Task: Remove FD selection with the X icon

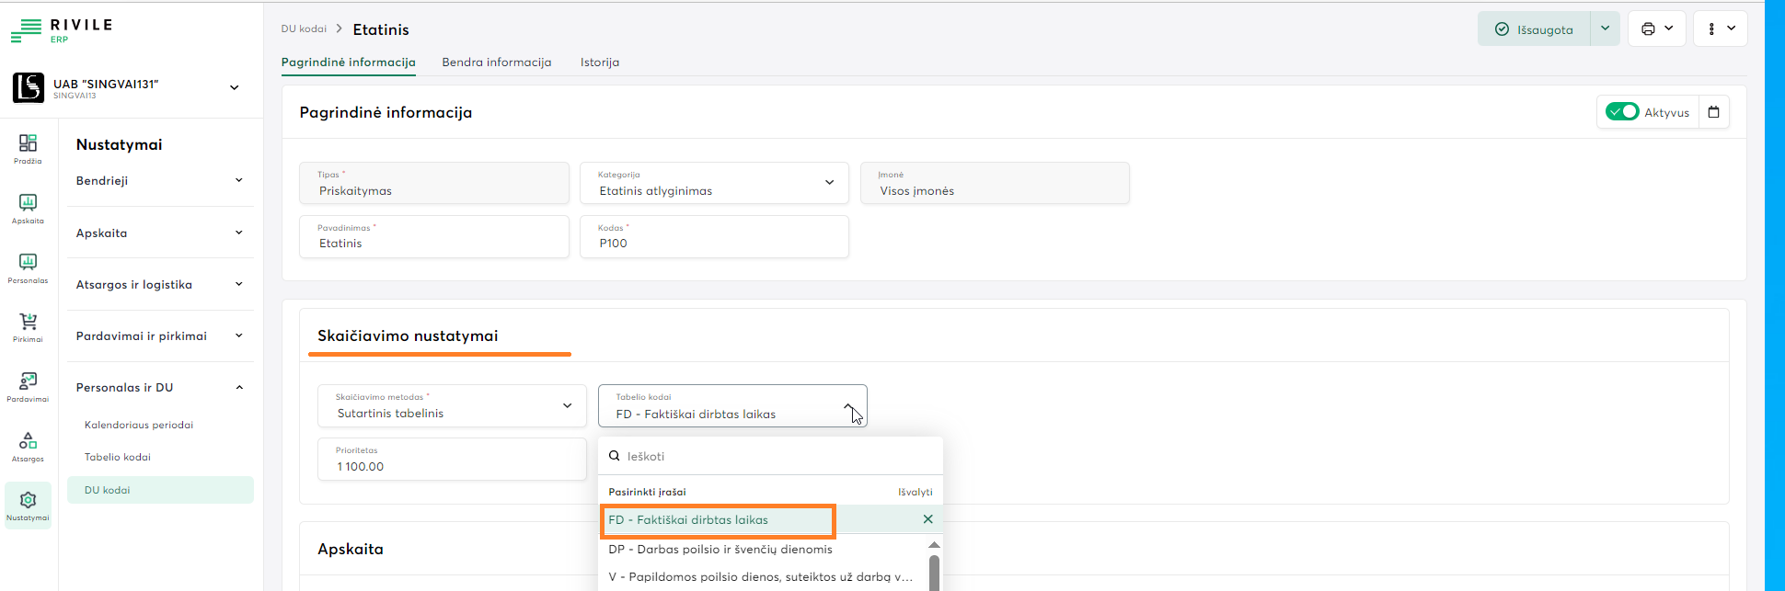Action: click(x=927, y=519)
